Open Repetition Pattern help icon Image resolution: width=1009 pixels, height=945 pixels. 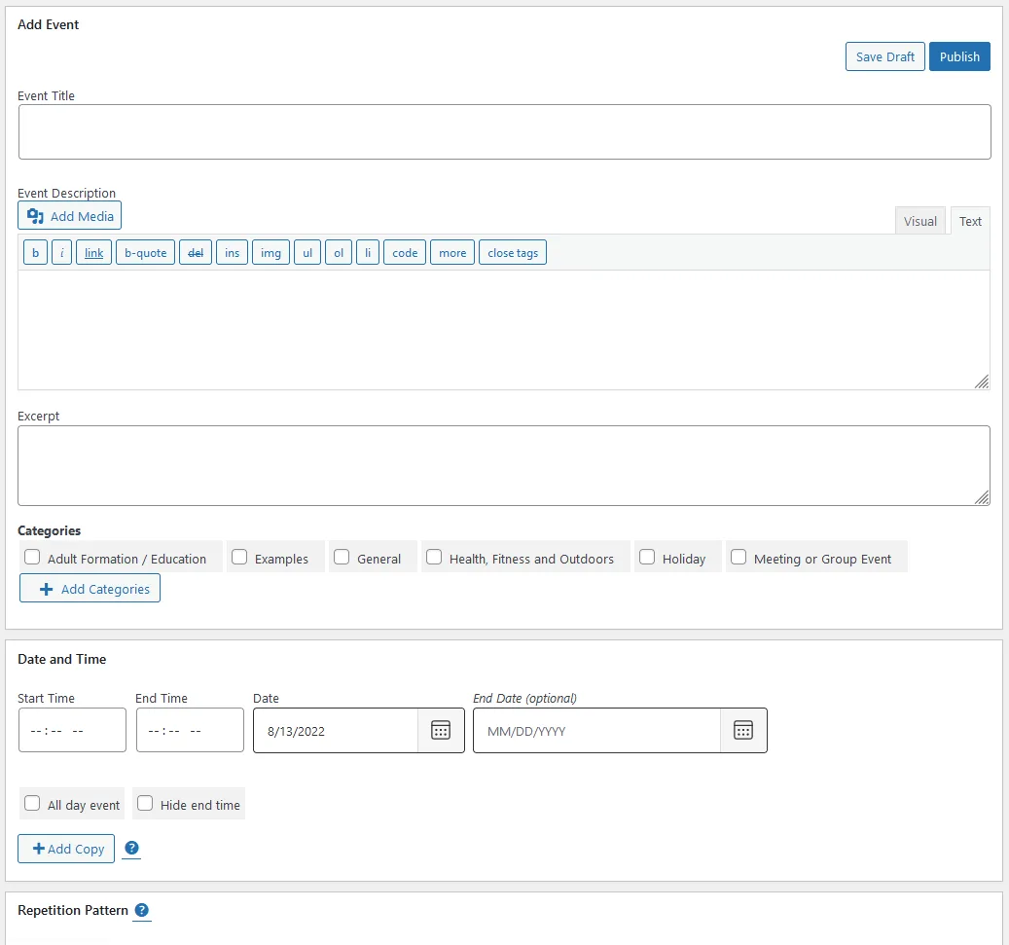coord(141,910)
